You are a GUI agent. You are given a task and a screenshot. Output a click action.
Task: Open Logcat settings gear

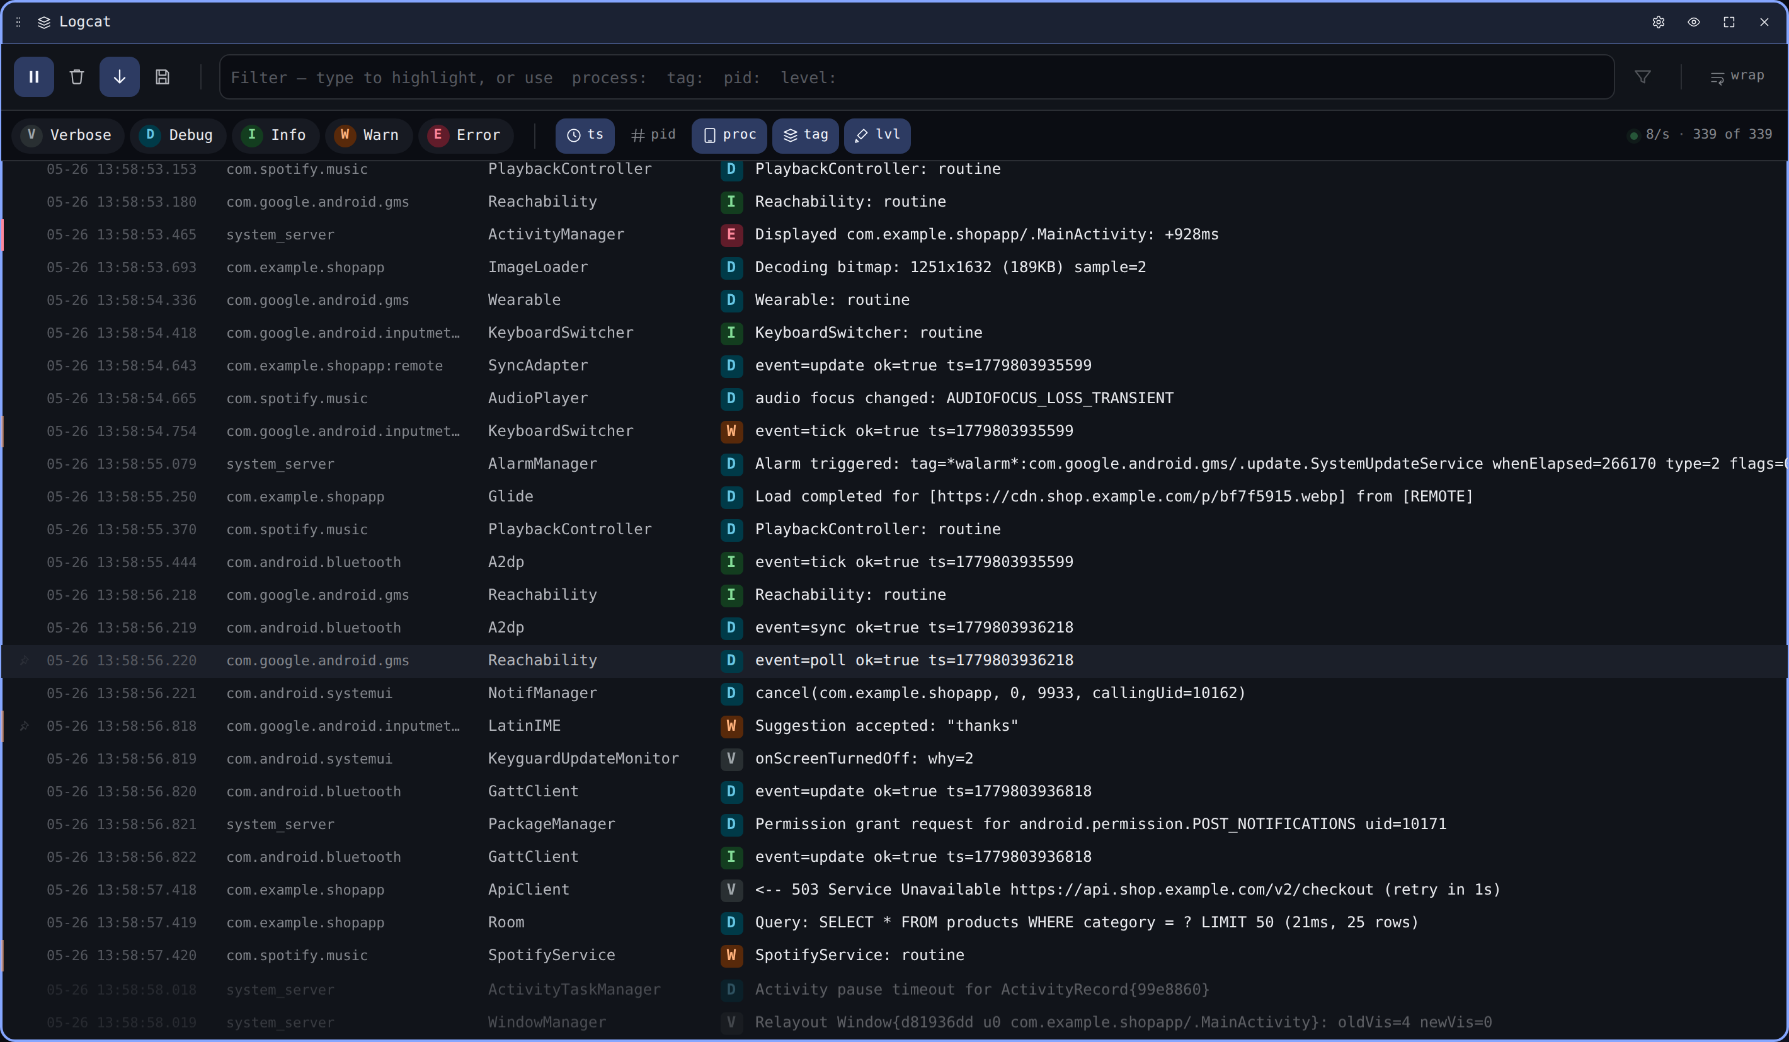coord(1659,22)
